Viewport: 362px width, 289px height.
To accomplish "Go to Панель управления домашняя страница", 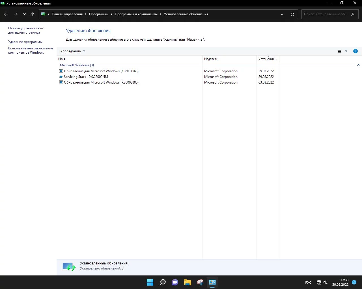I will click(x=25, y=30).
